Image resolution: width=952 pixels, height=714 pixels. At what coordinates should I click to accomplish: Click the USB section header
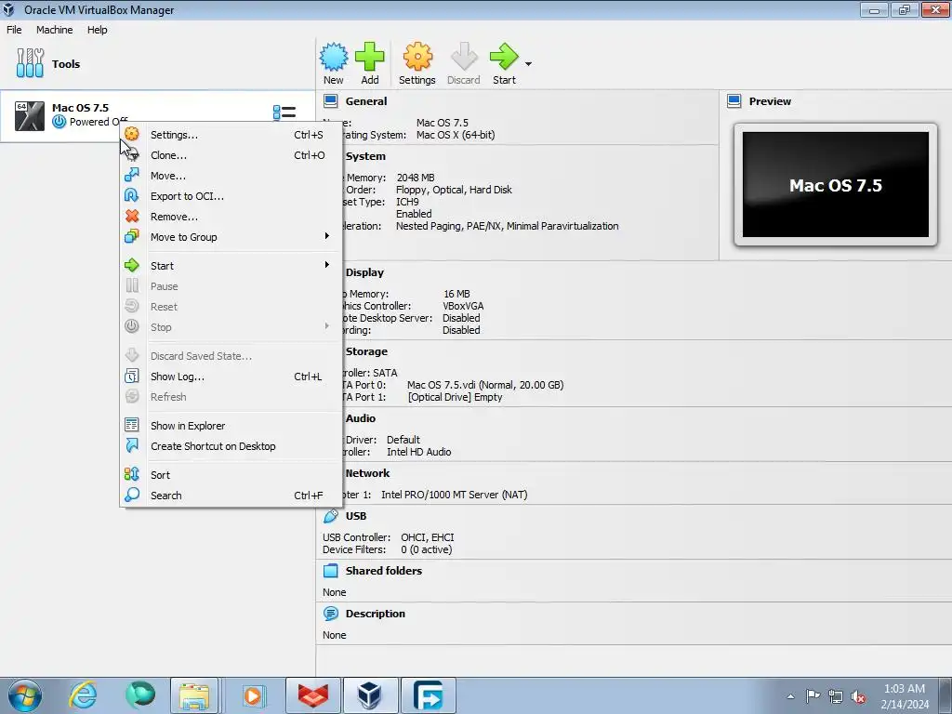356,516
